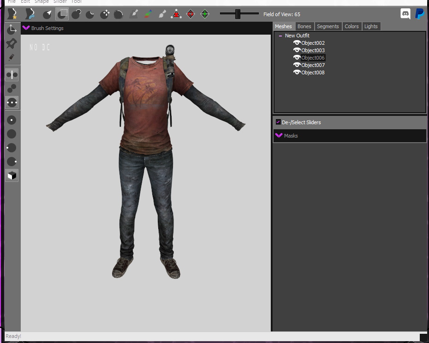The height and width of the screenshot is (343, 429).
Task: Click the Load Project toolbar icon
Action: coord(30,14)
